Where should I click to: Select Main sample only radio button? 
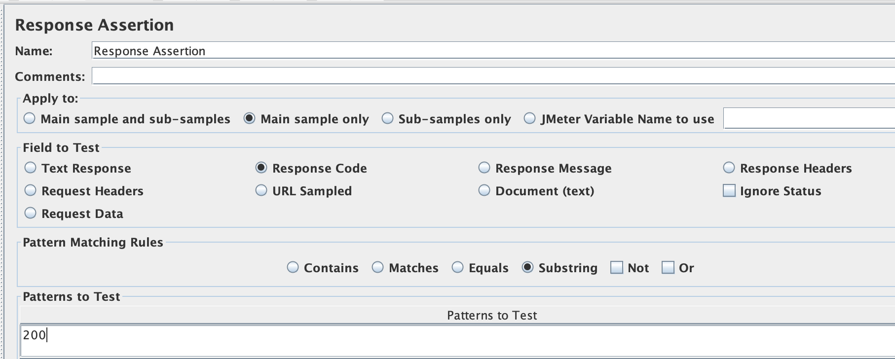[250, 119]
